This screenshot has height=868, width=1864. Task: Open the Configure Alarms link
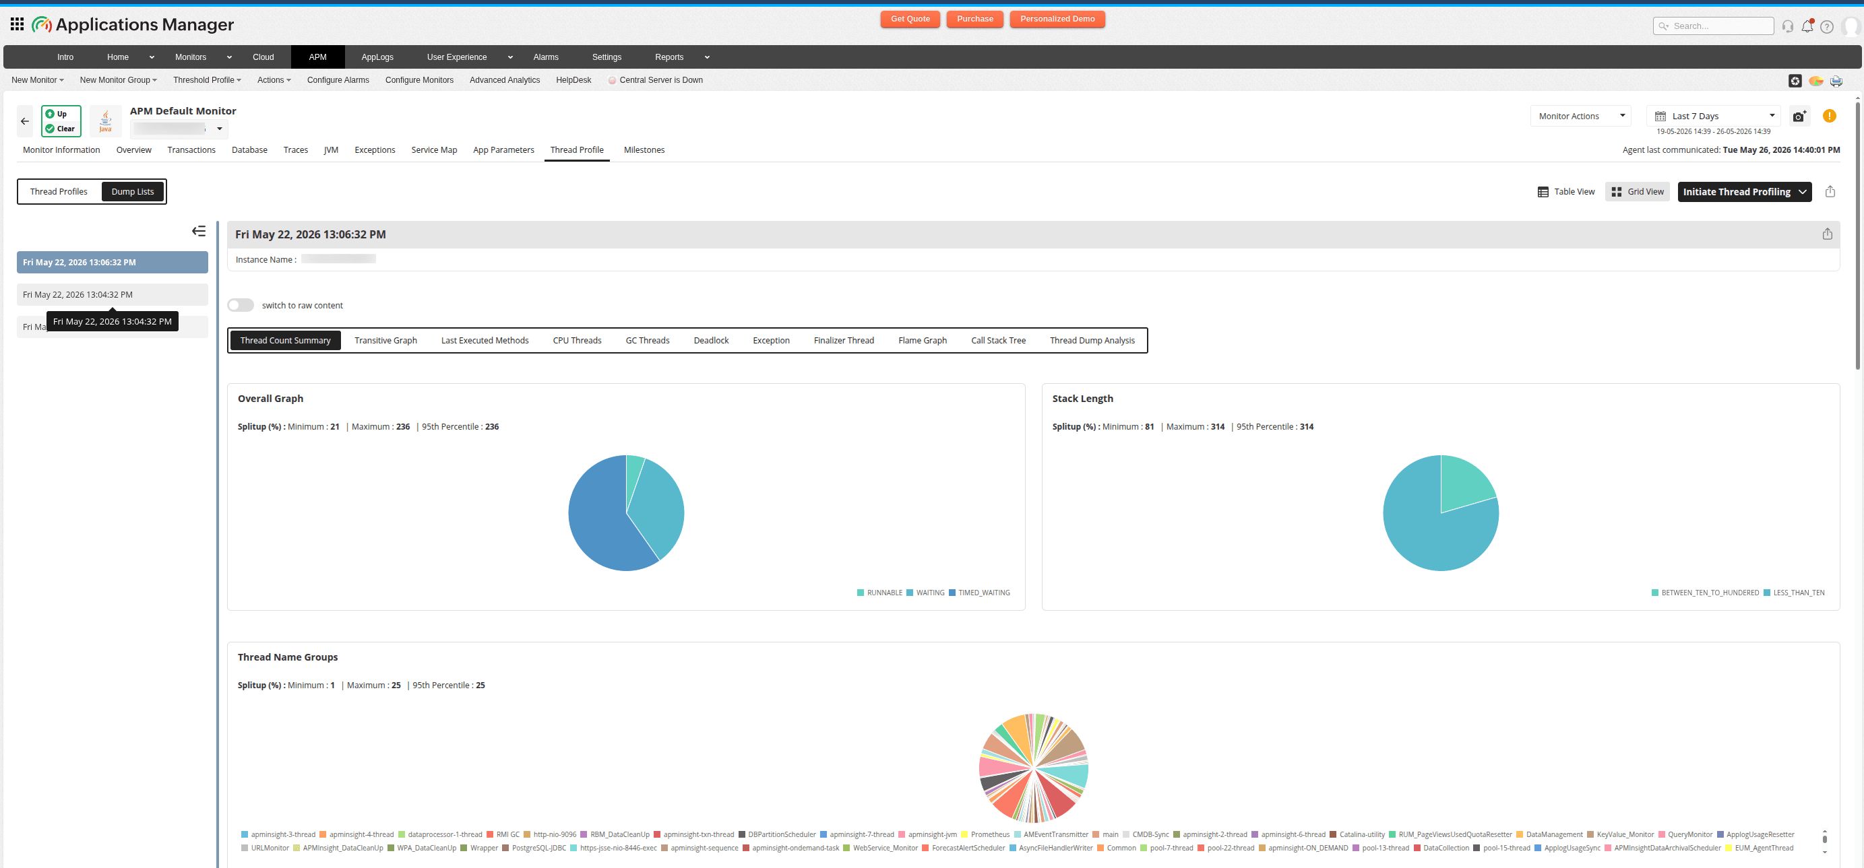click(x=338, y=80)
